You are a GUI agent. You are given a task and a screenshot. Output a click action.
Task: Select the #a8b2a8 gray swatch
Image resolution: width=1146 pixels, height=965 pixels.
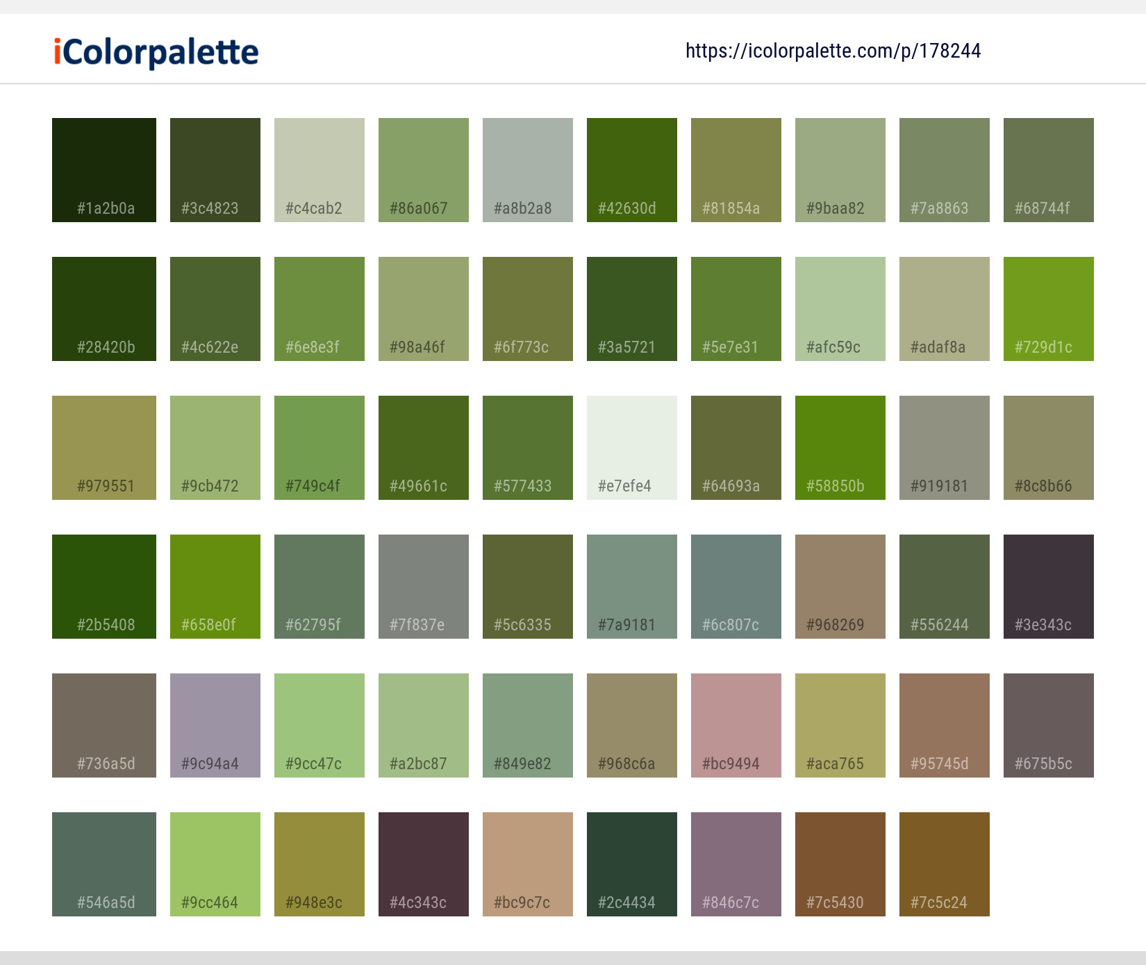(527, 169)
